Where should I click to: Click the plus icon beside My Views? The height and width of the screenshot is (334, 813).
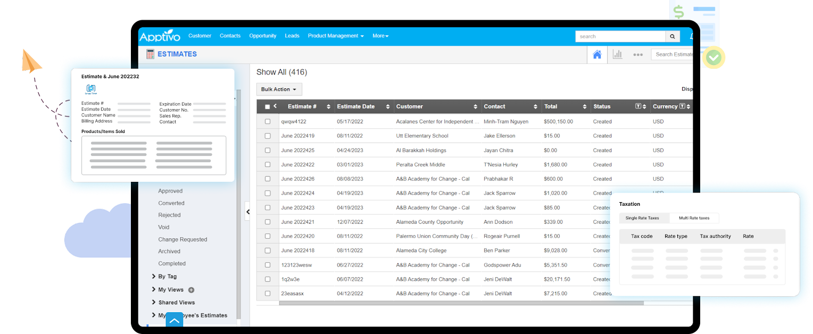(x=192, y=290)
